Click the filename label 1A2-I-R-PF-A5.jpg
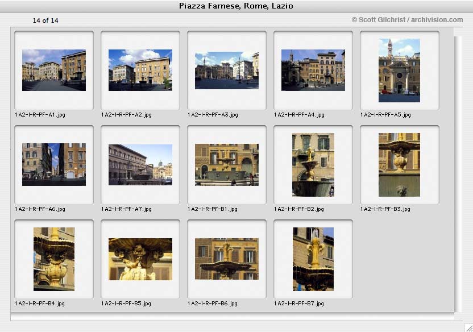 coord(385,115)
